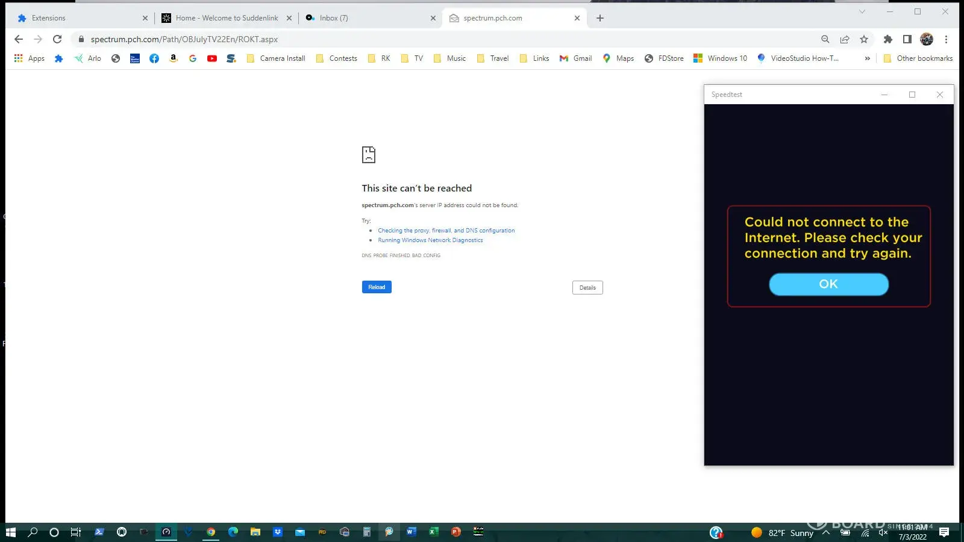Viewport: 964px width, 542px height.
Task: Open the Extensions puzzle piece icon
Action: [887, 39]
